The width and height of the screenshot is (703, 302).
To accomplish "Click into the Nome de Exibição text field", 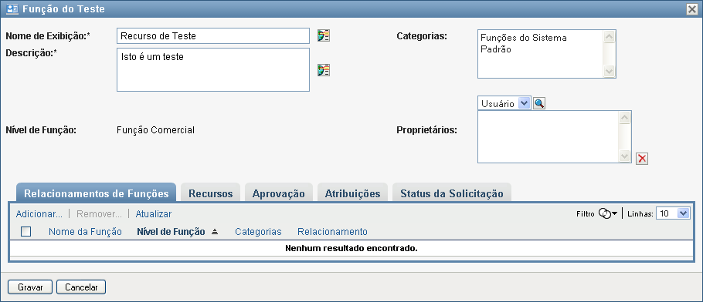I will pyautogui.click(x=213, y=35).
